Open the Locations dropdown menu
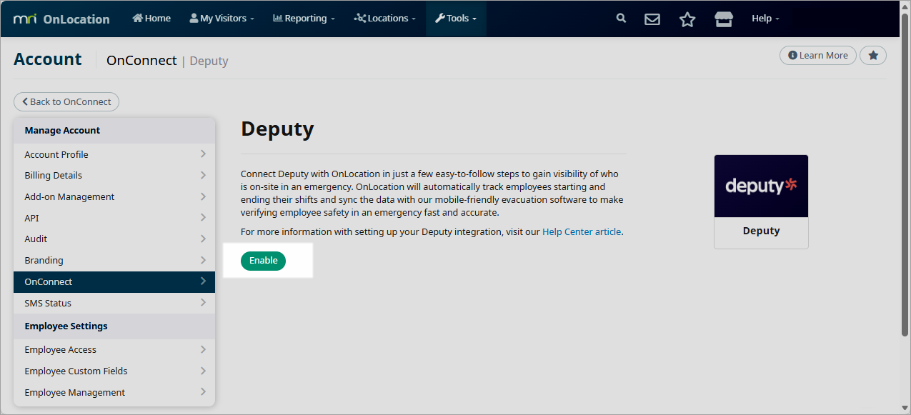Screen dimensions: 911x415 click(384, 19)
